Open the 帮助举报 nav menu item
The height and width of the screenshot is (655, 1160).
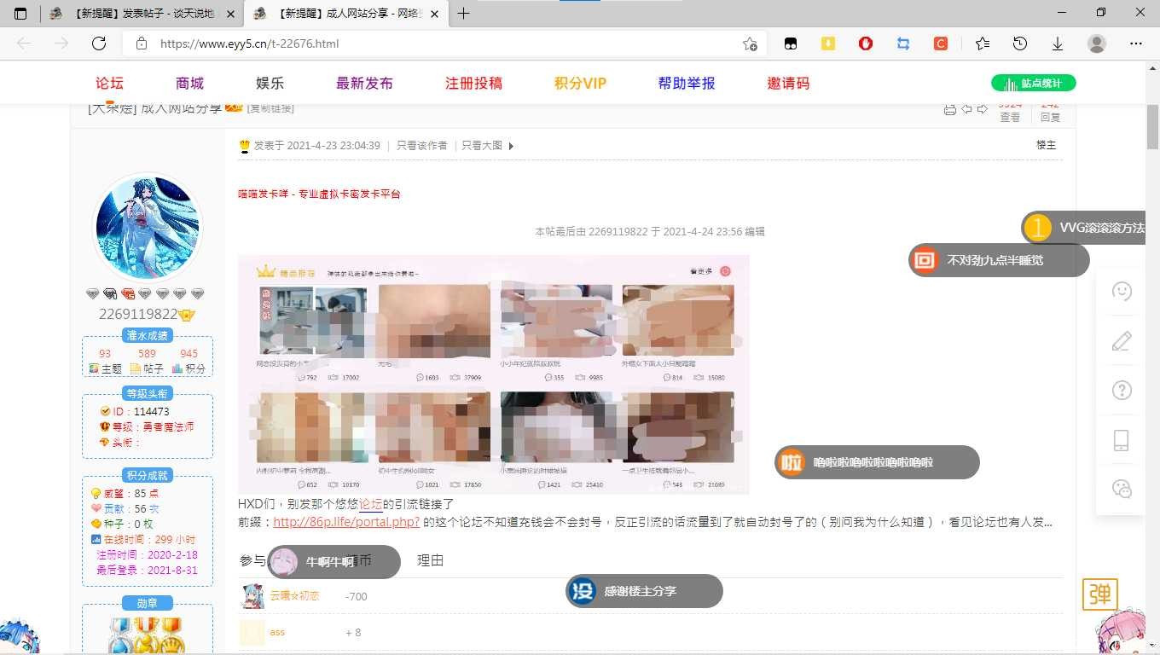(687, 83)
